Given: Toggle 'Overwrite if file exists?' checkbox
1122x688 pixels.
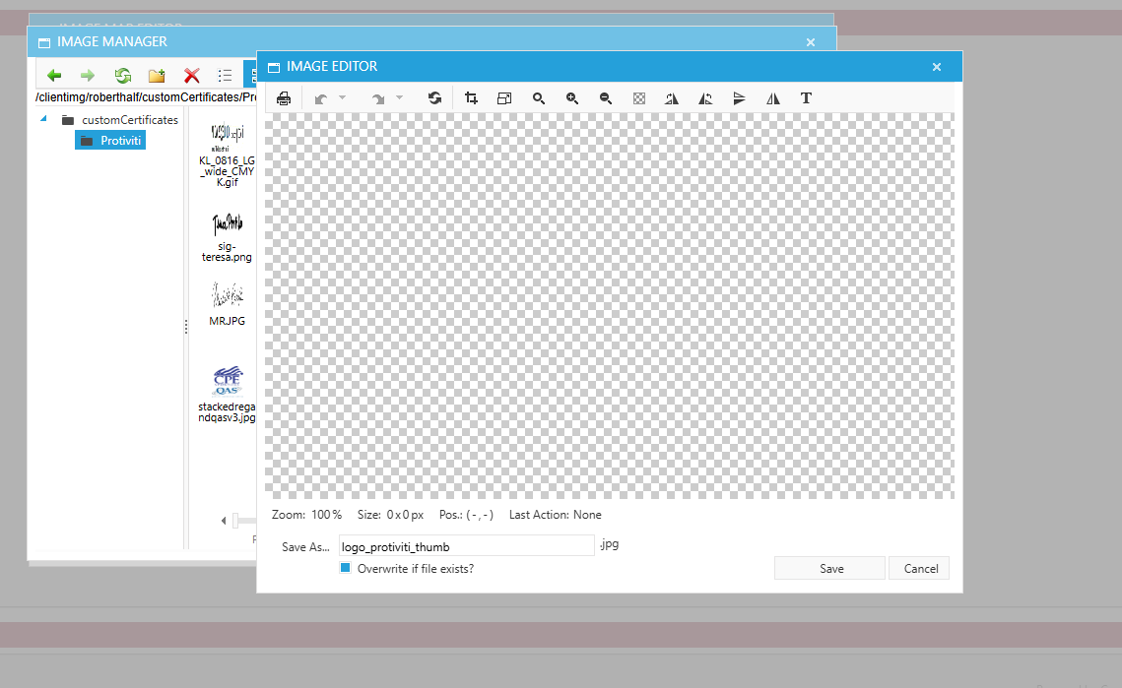Looking at the screenshot, I should click(346, 568).
